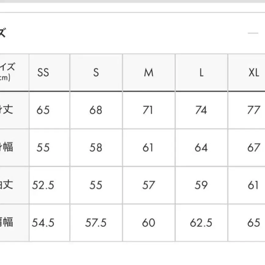The width and height of the screenshot is (265, 265).
Task: Select the value 64 in the L column
Action: click(201, 148)
